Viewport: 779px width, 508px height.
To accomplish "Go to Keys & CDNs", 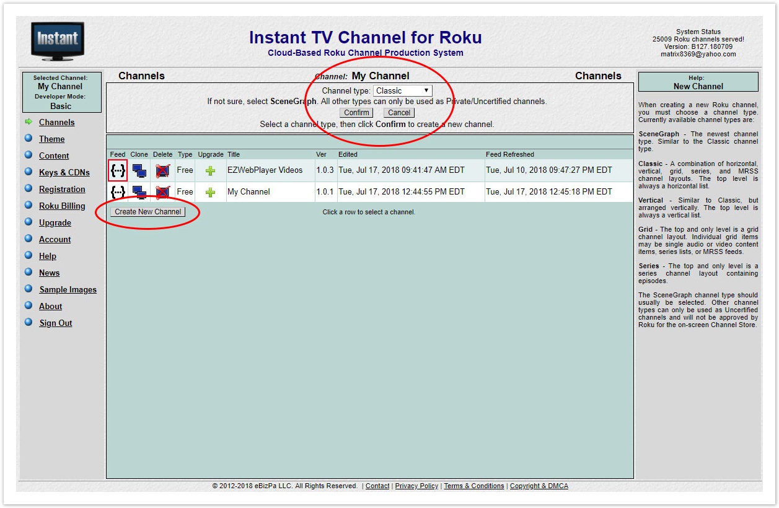I will click(64, 173).
